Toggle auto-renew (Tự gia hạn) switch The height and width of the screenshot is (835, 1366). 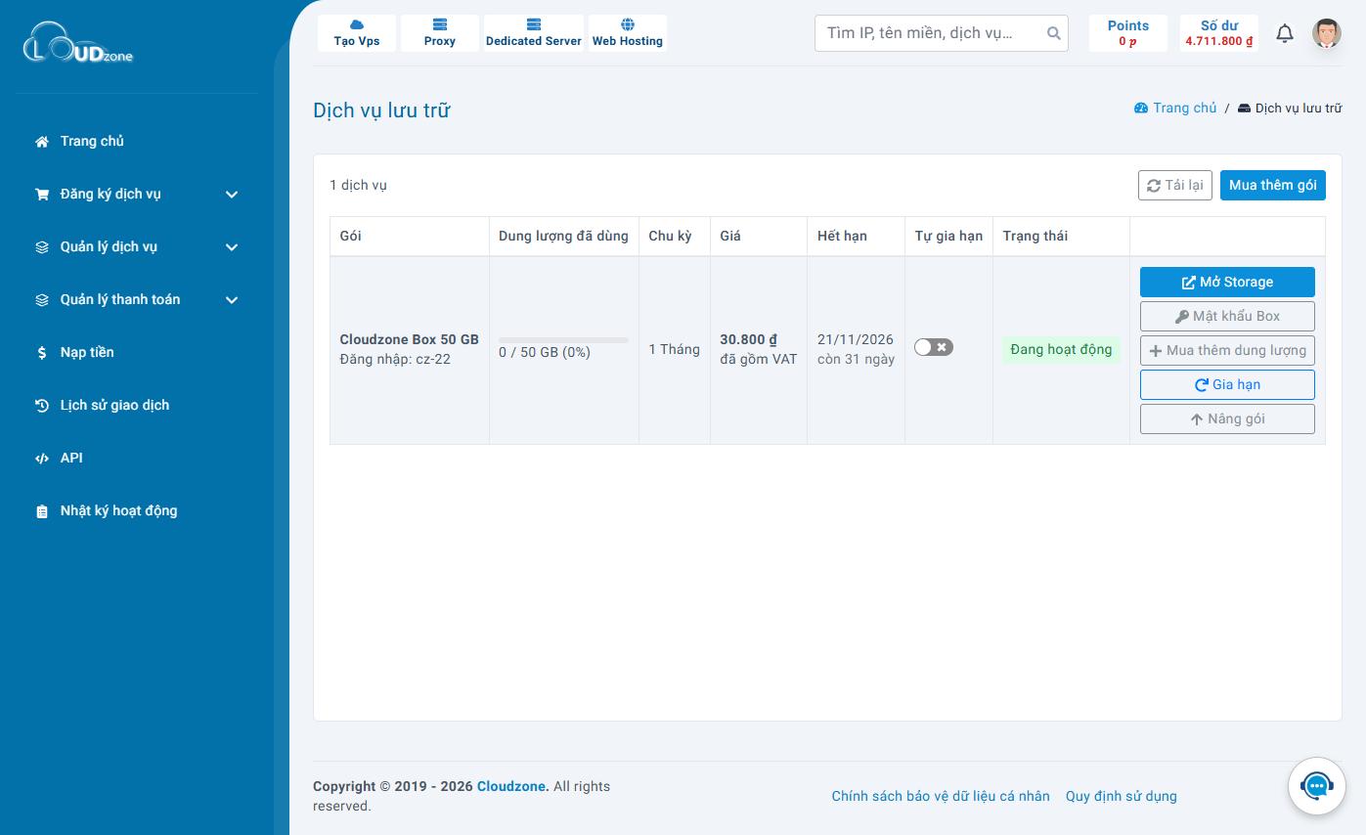(x=934, y=347)
